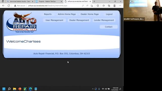Click the Auto Repair Financial logo
162x91 pixels.
coord(21,22)
